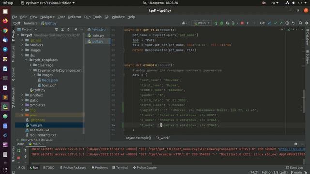Switch to the main.py editor tab

(97, 35)
